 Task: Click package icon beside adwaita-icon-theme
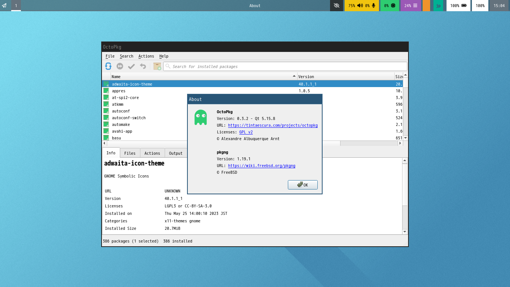tap(106, 84)
